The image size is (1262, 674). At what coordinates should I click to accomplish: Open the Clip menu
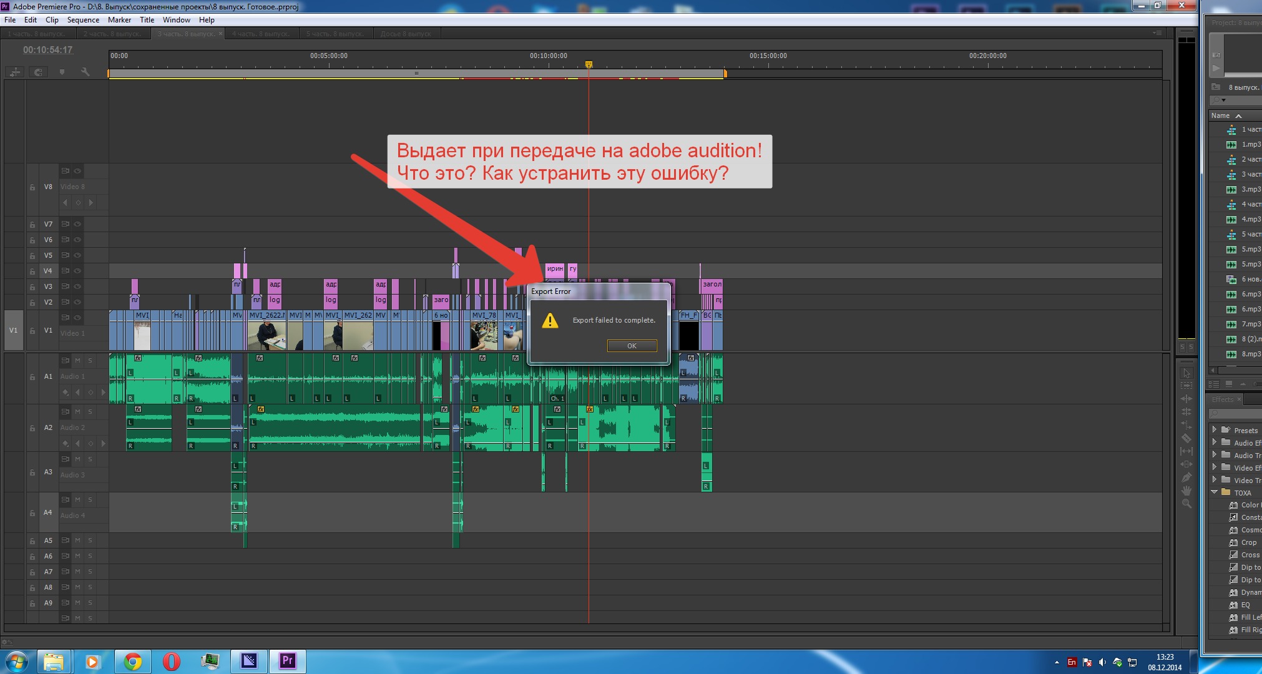point(52,20)
